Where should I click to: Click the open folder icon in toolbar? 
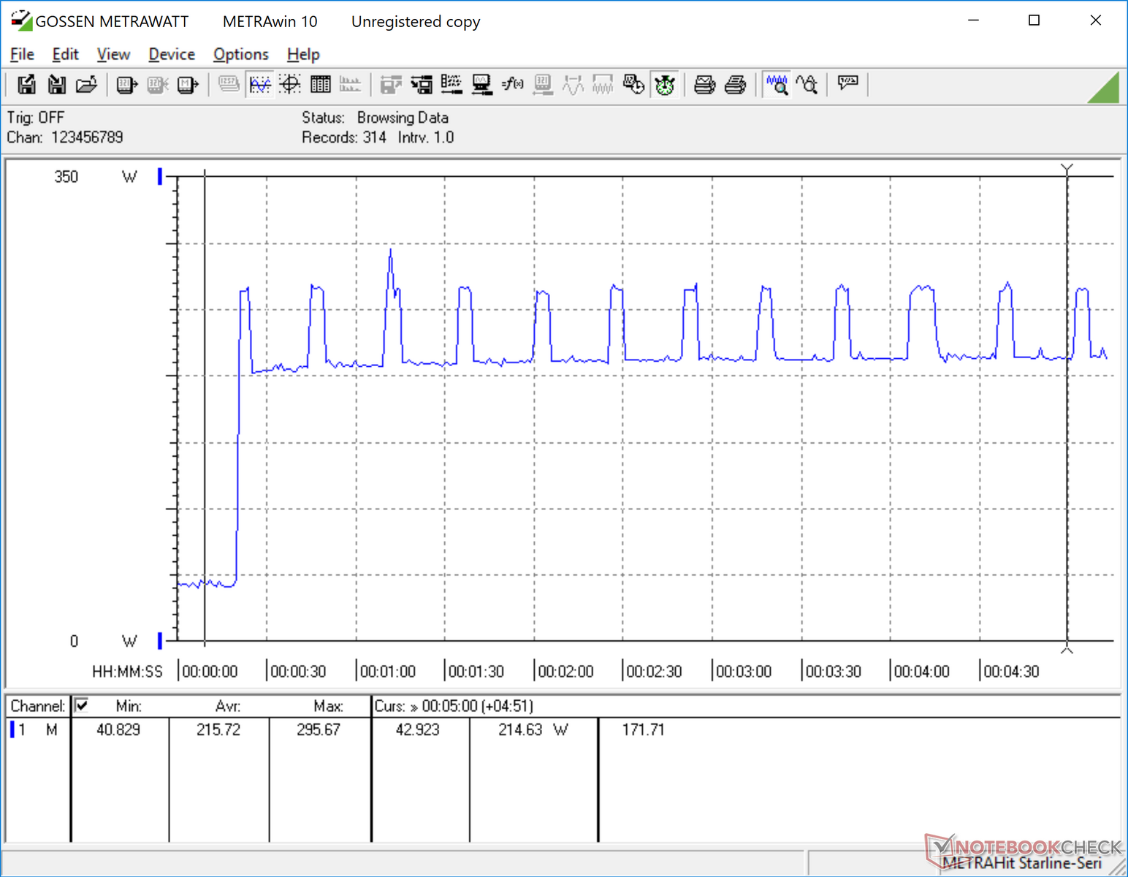tap(86, 85)
